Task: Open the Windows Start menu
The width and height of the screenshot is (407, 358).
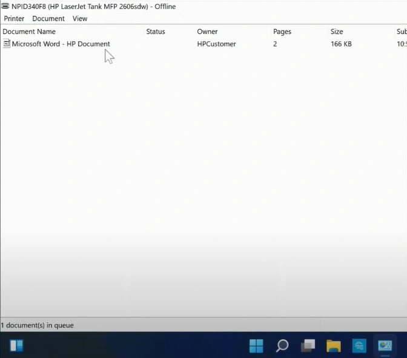Action: point(256,346)
